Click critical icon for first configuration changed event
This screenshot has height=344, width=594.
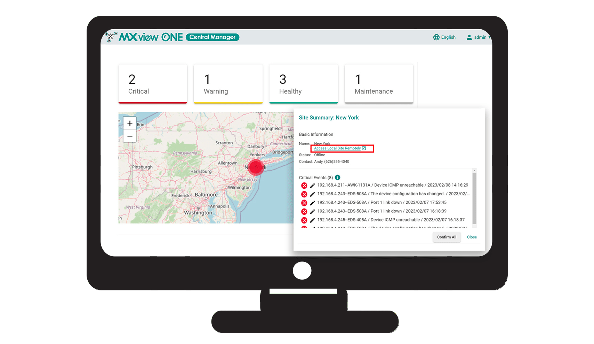click(304, 194)
